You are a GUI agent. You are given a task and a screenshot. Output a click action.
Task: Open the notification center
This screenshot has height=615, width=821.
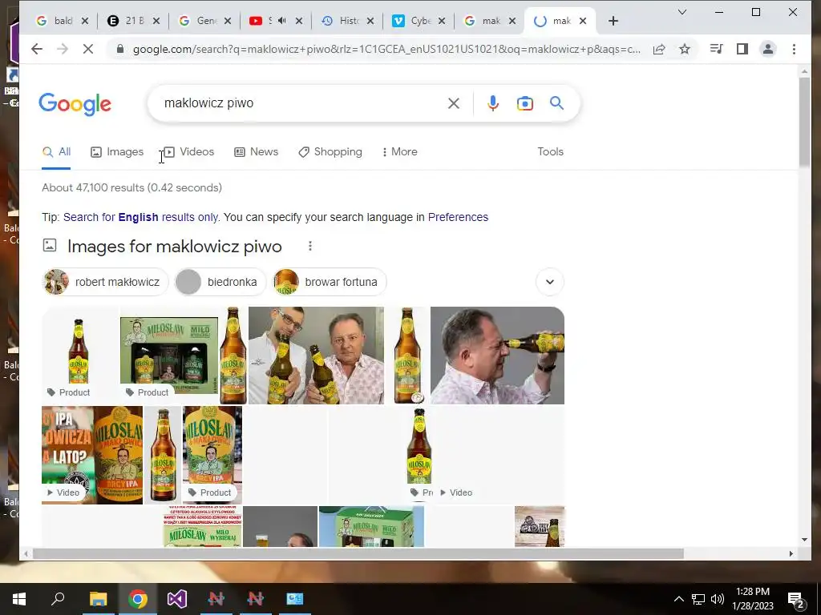795,600
